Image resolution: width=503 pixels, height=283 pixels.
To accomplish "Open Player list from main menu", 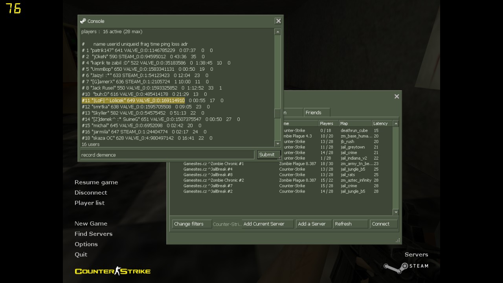I will click(90, 203).
